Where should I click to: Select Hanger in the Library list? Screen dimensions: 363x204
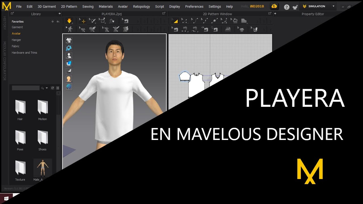[x=16, y=40]
